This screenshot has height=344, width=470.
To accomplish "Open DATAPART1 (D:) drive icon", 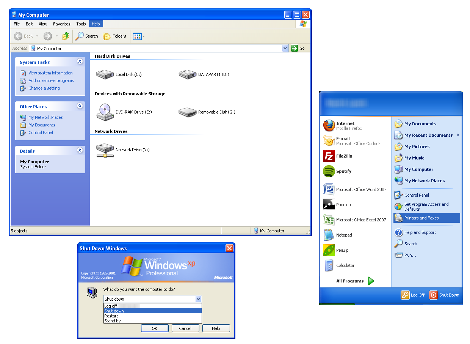I will (x=188, y=74).
